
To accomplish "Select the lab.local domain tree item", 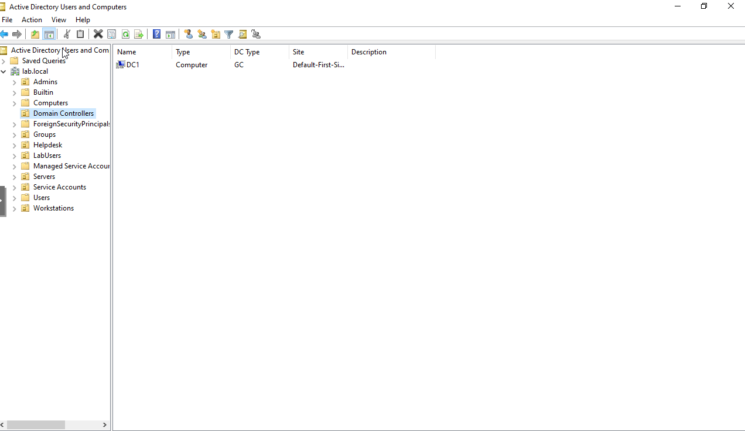I will click(x=35, y=71).
